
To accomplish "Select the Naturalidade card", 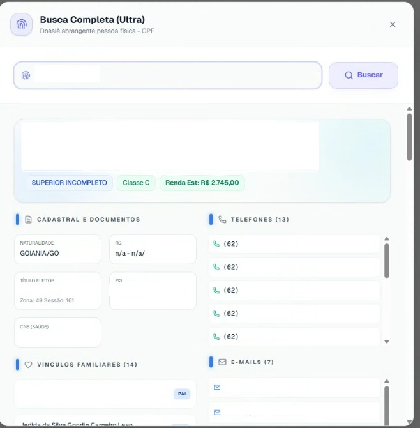I will [57, 249].
